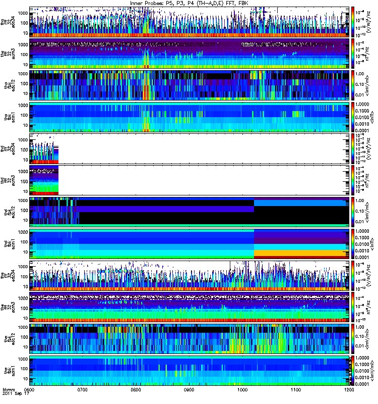The width and height of the screenshot is (378, 404).
Task: Select the 'tha fff 32 scm3' y-axis label
Action: pyautogui.click(x=8, y=54)
